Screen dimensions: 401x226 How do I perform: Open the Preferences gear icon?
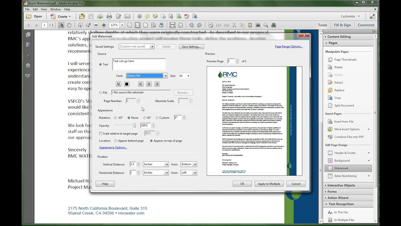pyautogui.click(x=139, y=16)
